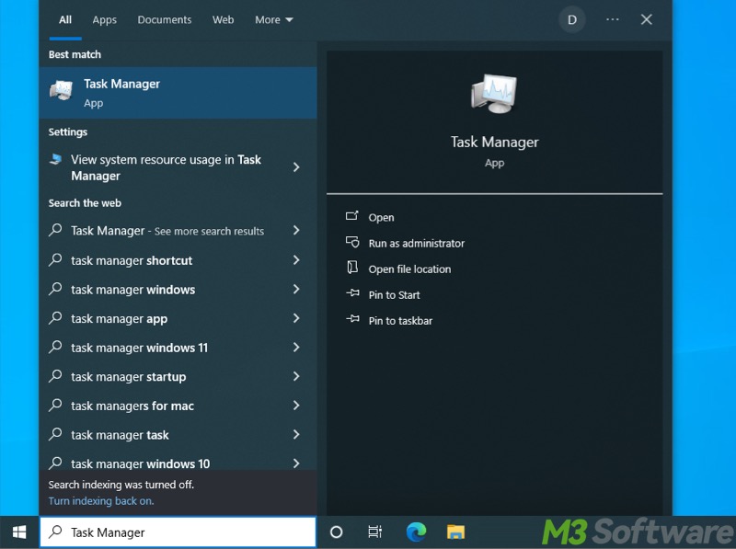Open search options ellipsis menu
This screenshot has width=736, height=549.
click(612, 19)
